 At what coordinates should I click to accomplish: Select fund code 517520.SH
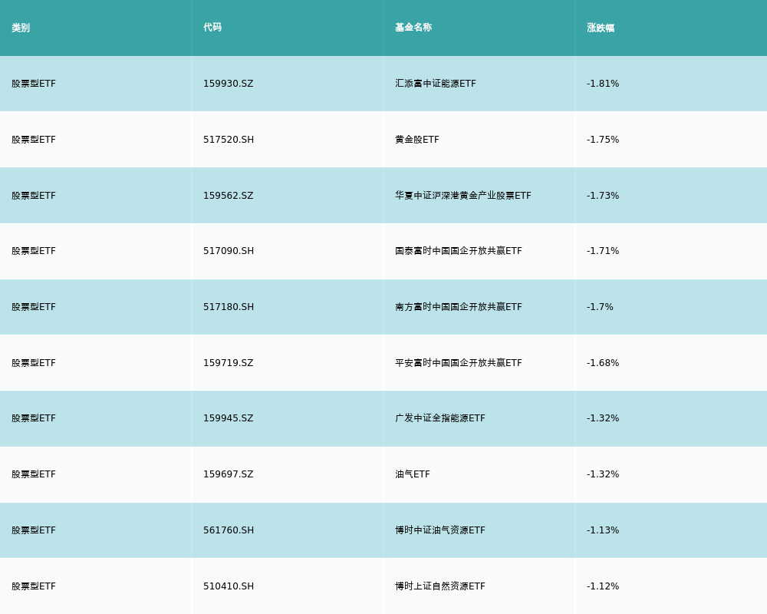coord(229,140)
